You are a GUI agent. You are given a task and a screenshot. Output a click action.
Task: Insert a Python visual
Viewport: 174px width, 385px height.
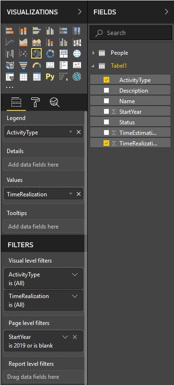pyautogui.click(x=50, y=77)
